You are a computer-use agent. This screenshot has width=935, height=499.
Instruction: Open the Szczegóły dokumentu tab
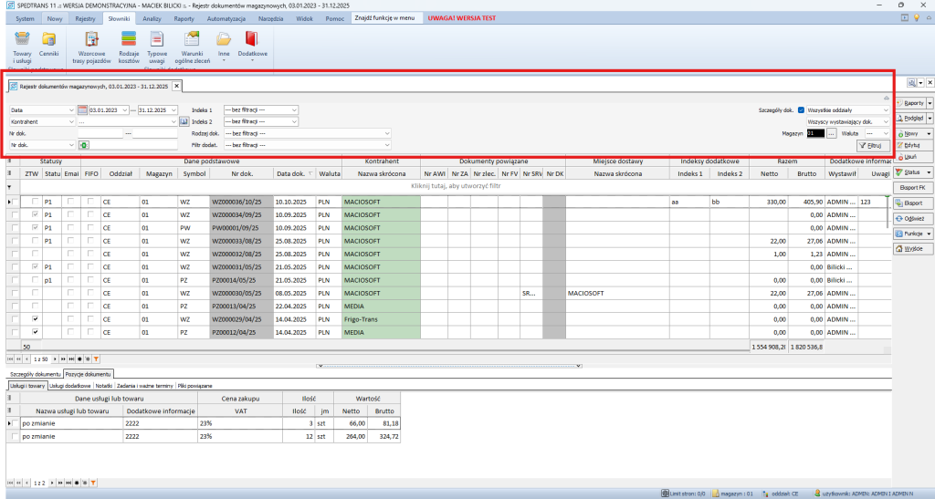[34, 375]
